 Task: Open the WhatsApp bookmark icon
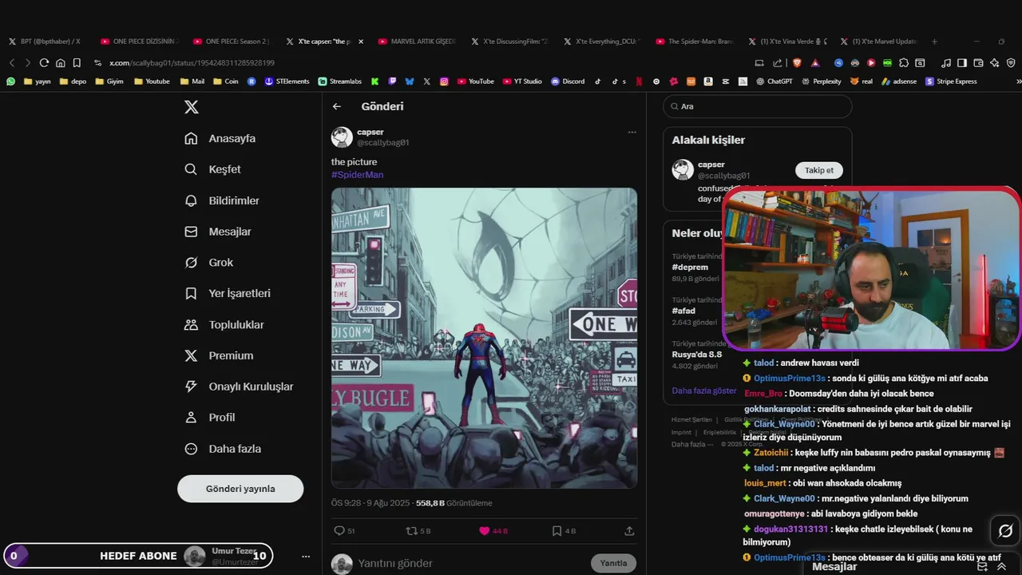11,81
